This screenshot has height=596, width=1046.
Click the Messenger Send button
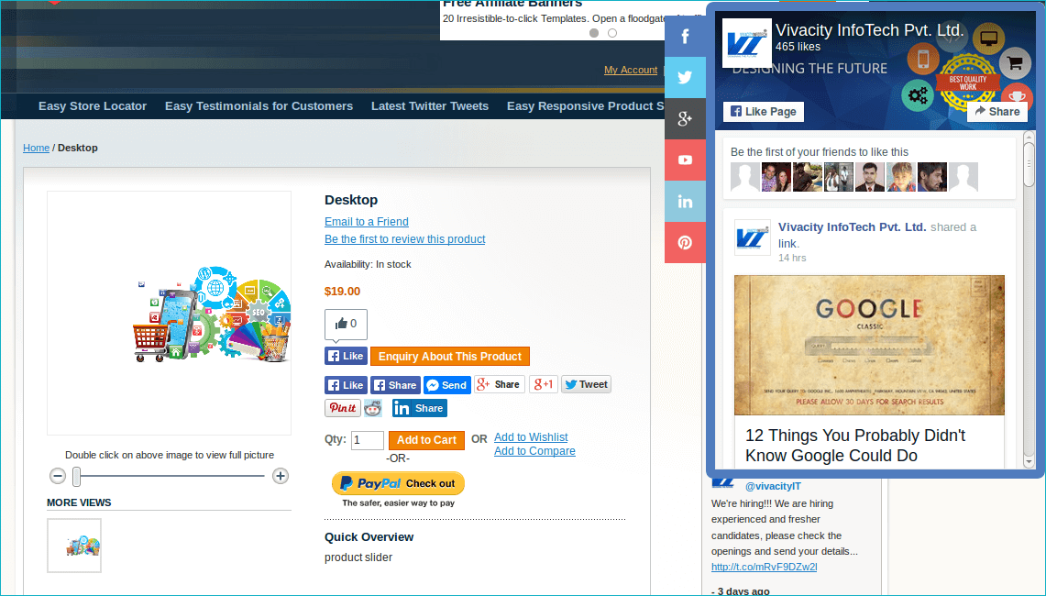(447, 385)
